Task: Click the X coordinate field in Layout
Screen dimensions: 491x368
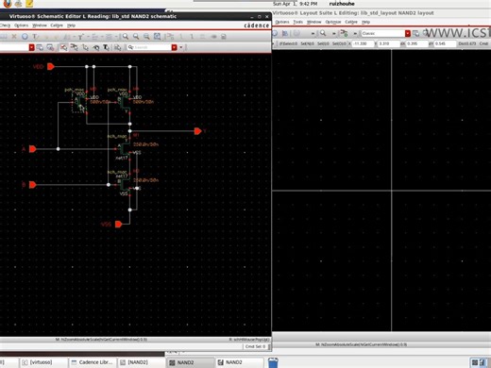Action: point(363,43)
